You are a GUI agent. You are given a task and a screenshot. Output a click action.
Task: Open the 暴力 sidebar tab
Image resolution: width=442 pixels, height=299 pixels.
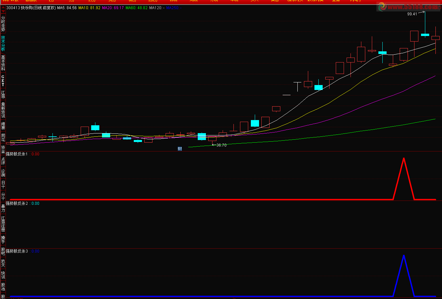pyautogui.click(x=3, y=208)
